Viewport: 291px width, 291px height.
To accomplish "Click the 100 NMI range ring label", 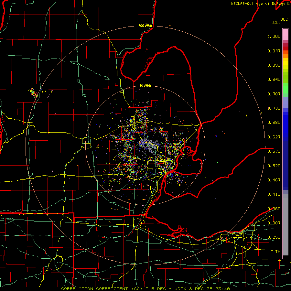I will coord(145,26).
